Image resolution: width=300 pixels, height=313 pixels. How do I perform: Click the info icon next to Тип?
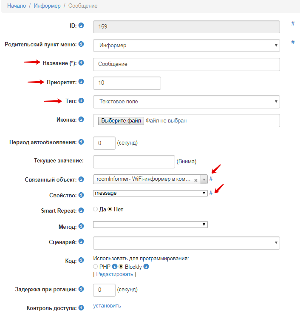pos(81,100)
